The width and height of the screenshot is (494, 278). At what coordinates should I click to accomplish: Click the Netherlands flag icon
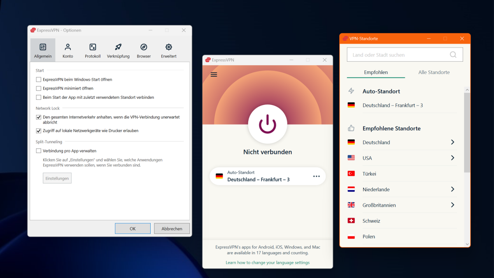[351, 189]
